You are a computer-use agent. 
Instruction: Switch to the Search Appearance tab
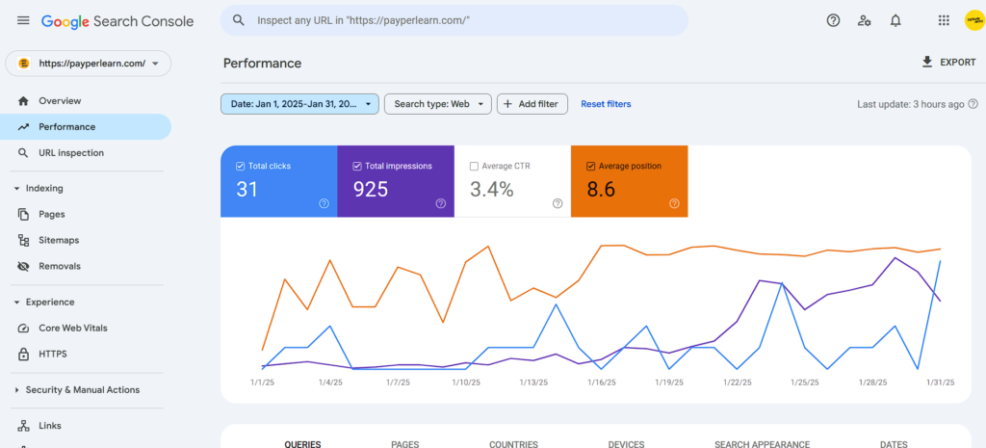click(763, 443)
